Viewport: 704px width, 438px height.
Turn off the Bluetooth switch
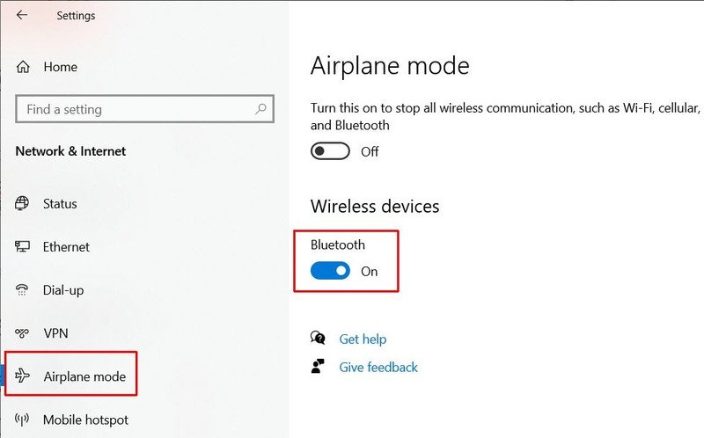(x=330, y=271)
